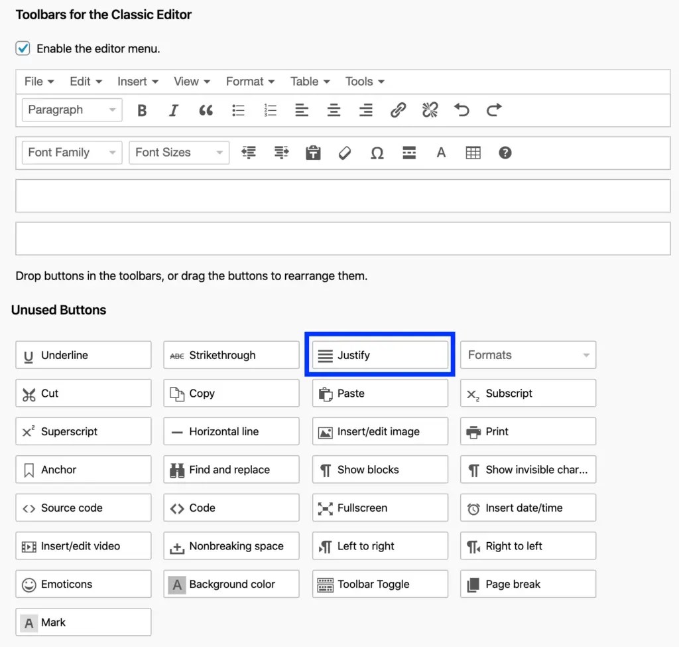The width and height of the screenshot is (679, 647).
Task: Create a numbered list
Action: pyautogui.click(x=270, y=110)
